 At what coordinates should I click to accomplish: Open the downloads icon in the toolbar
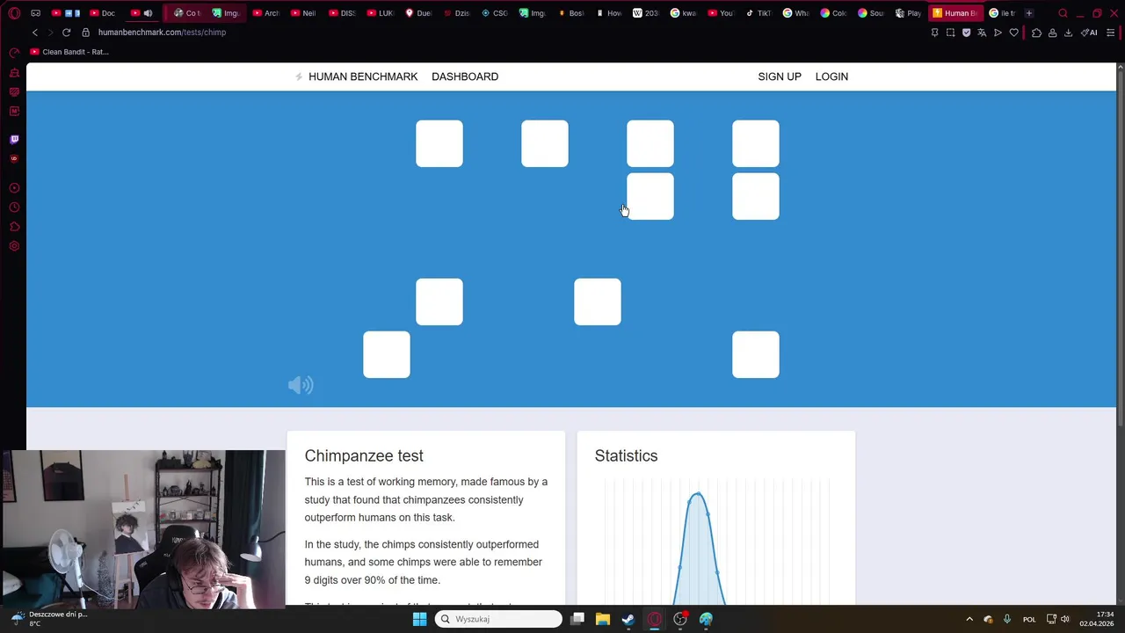1068,33
